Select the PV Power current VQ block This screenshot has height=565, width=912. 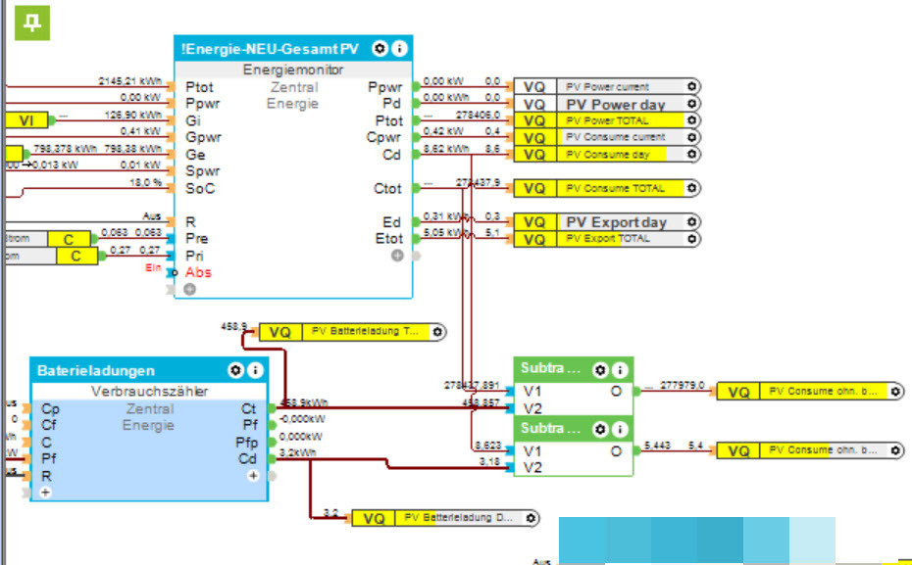coord(607,86)
